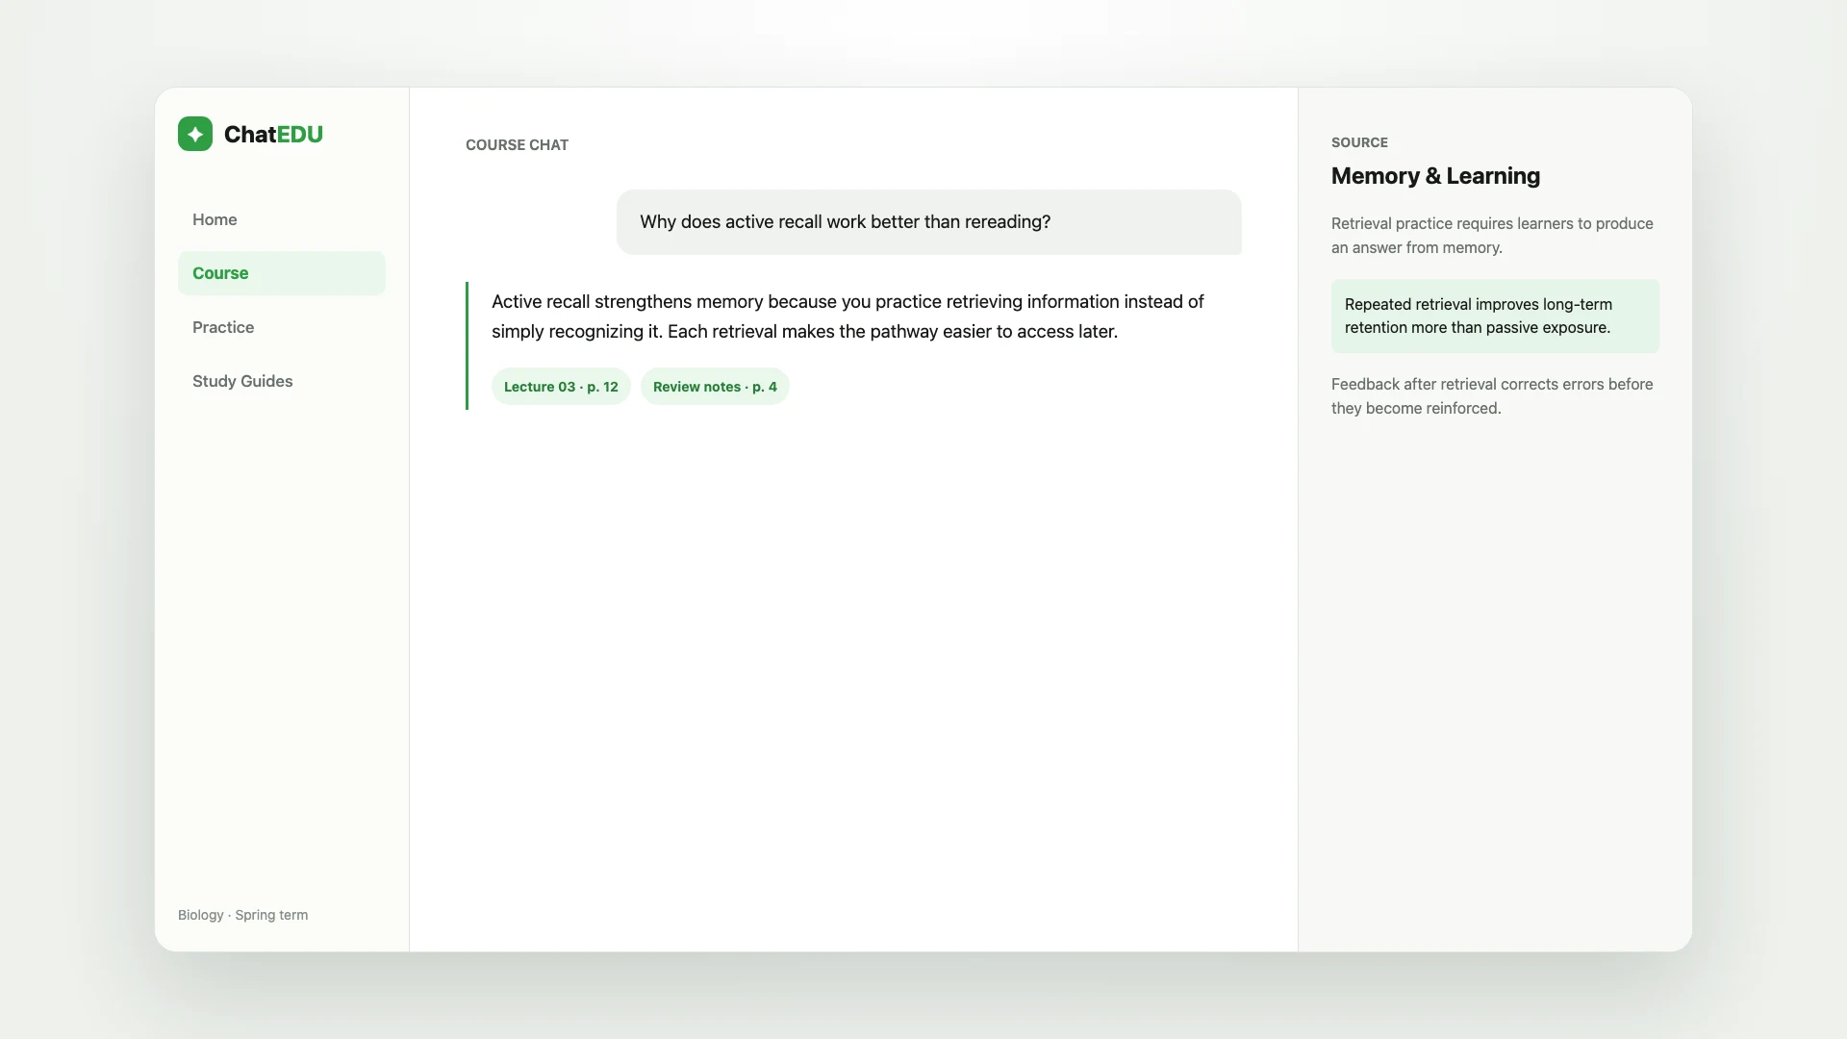
Task: Click the assistant answer about active recall
Action: (848, 317)
